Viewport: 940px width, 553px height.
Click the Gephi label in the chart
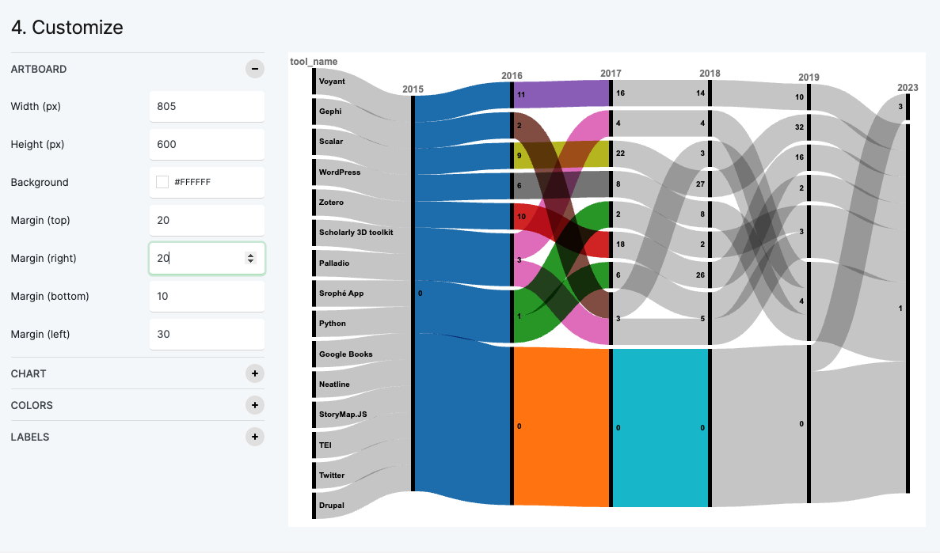pos(330,112)
